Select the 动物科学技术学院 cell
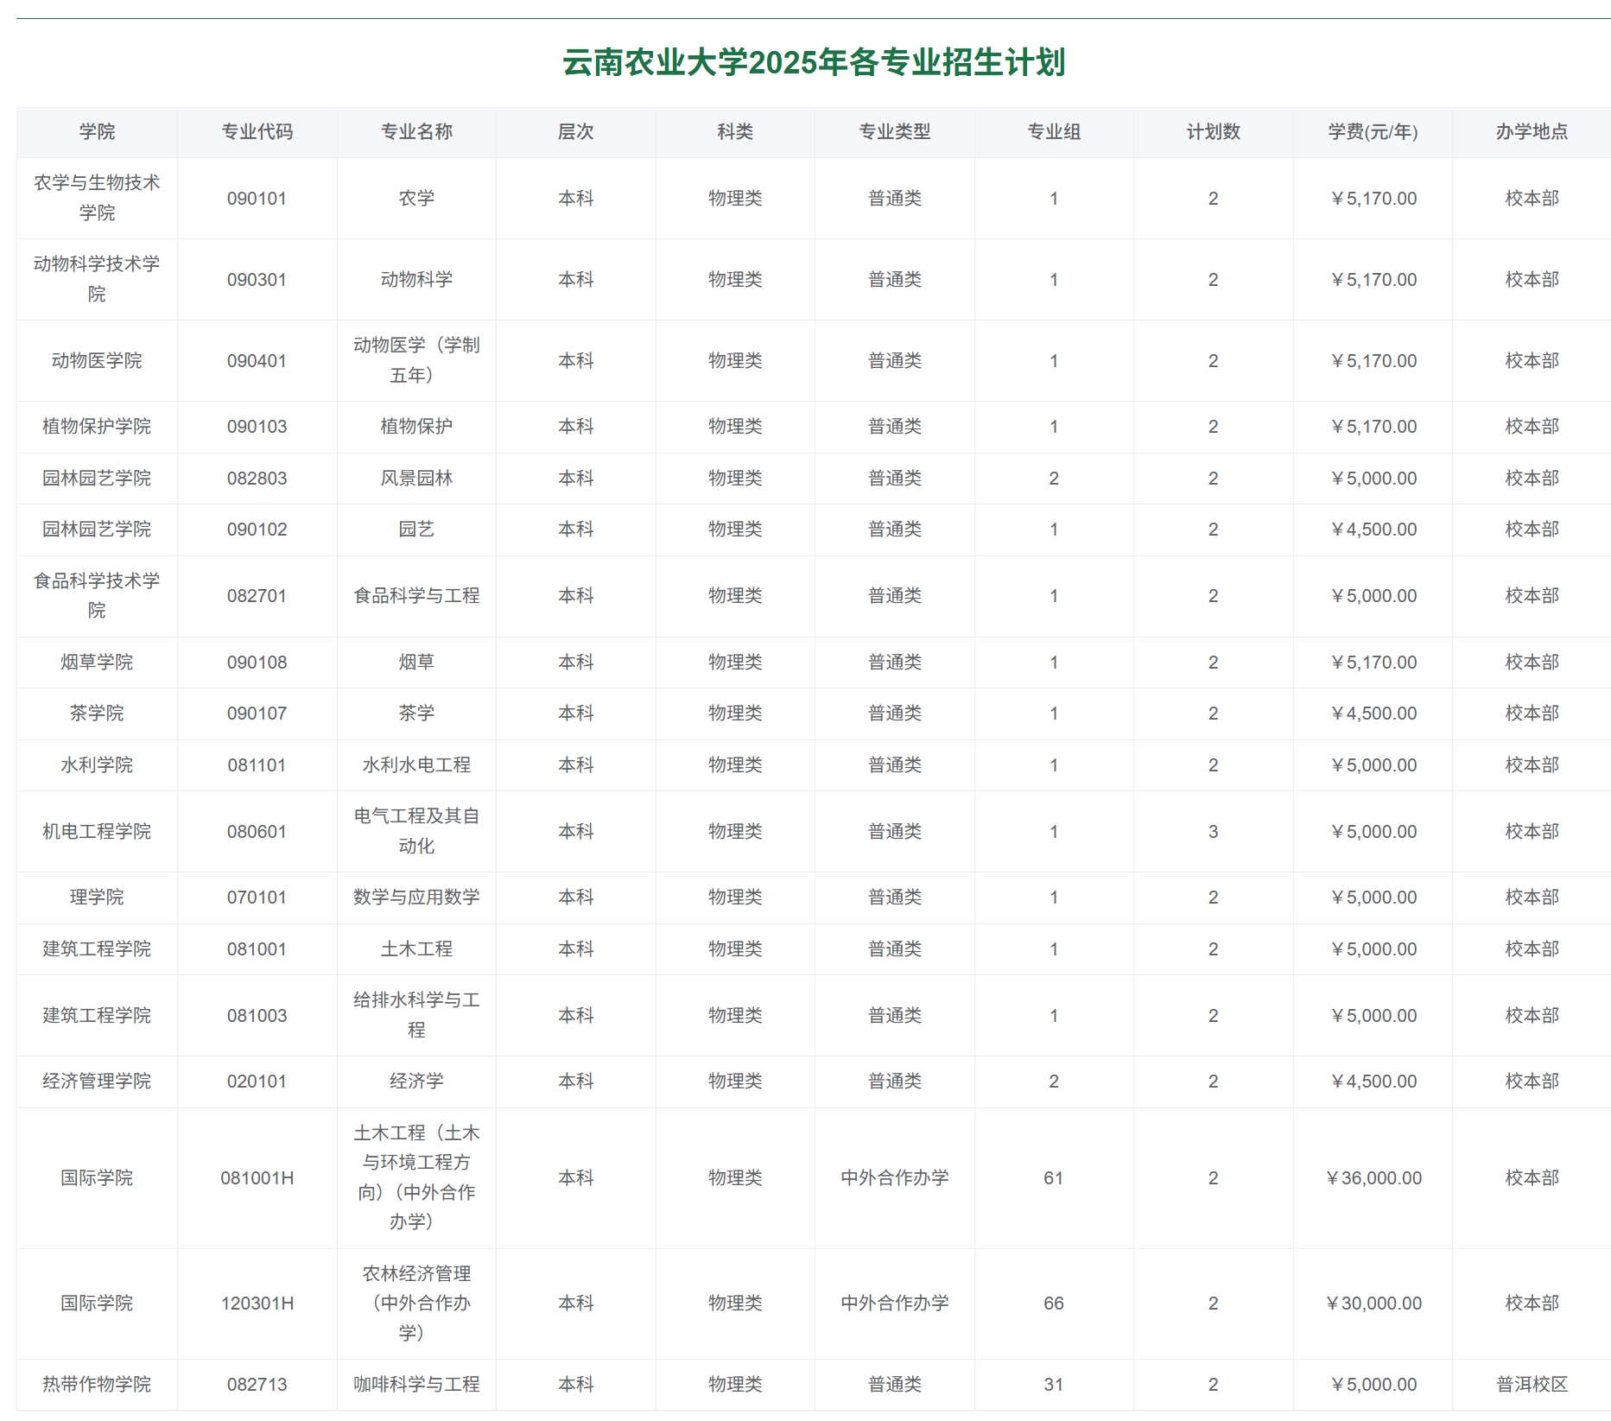The image size is (1611, 1421). click(x=97, y=279)
